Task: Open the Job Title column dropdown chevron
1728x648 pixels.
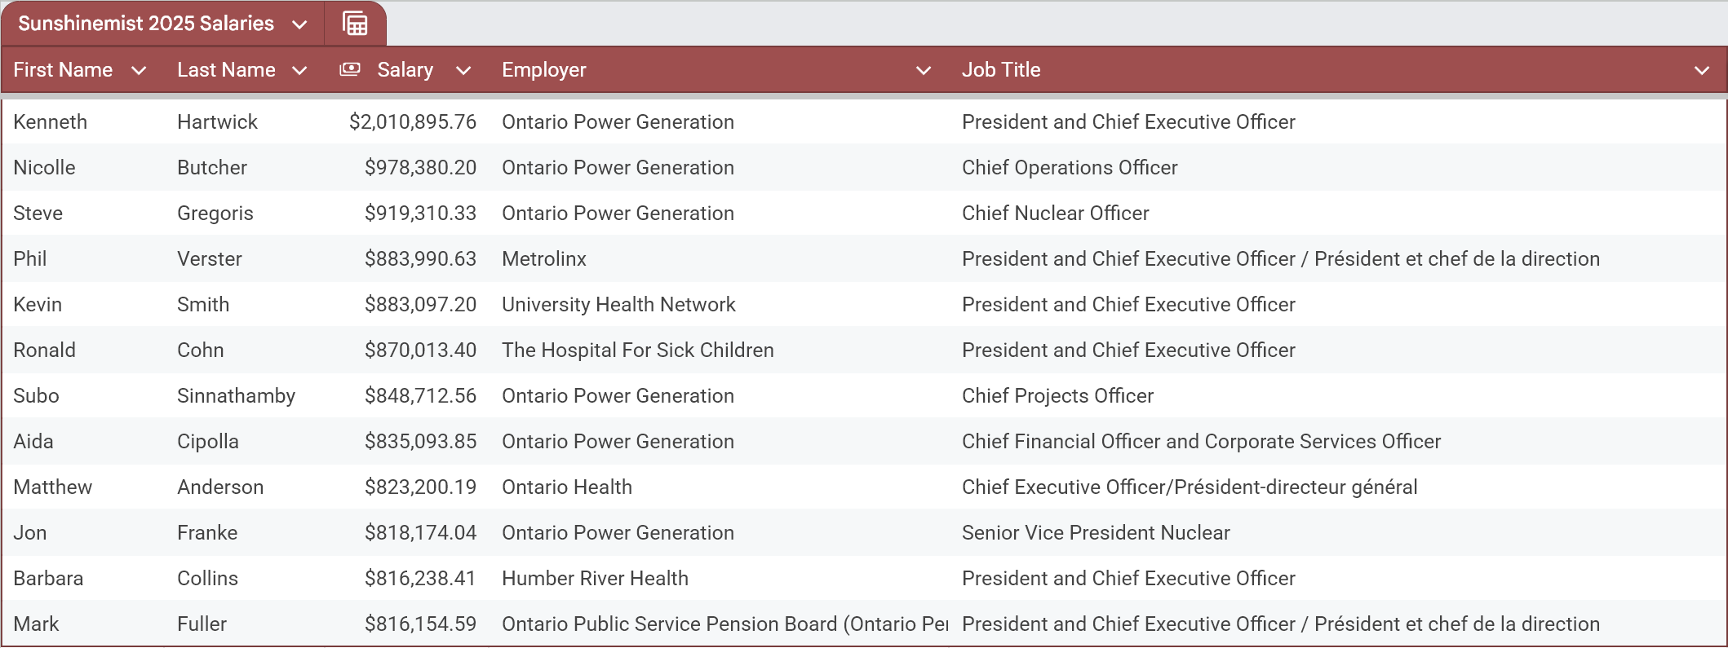Action: pos(1702,71)
